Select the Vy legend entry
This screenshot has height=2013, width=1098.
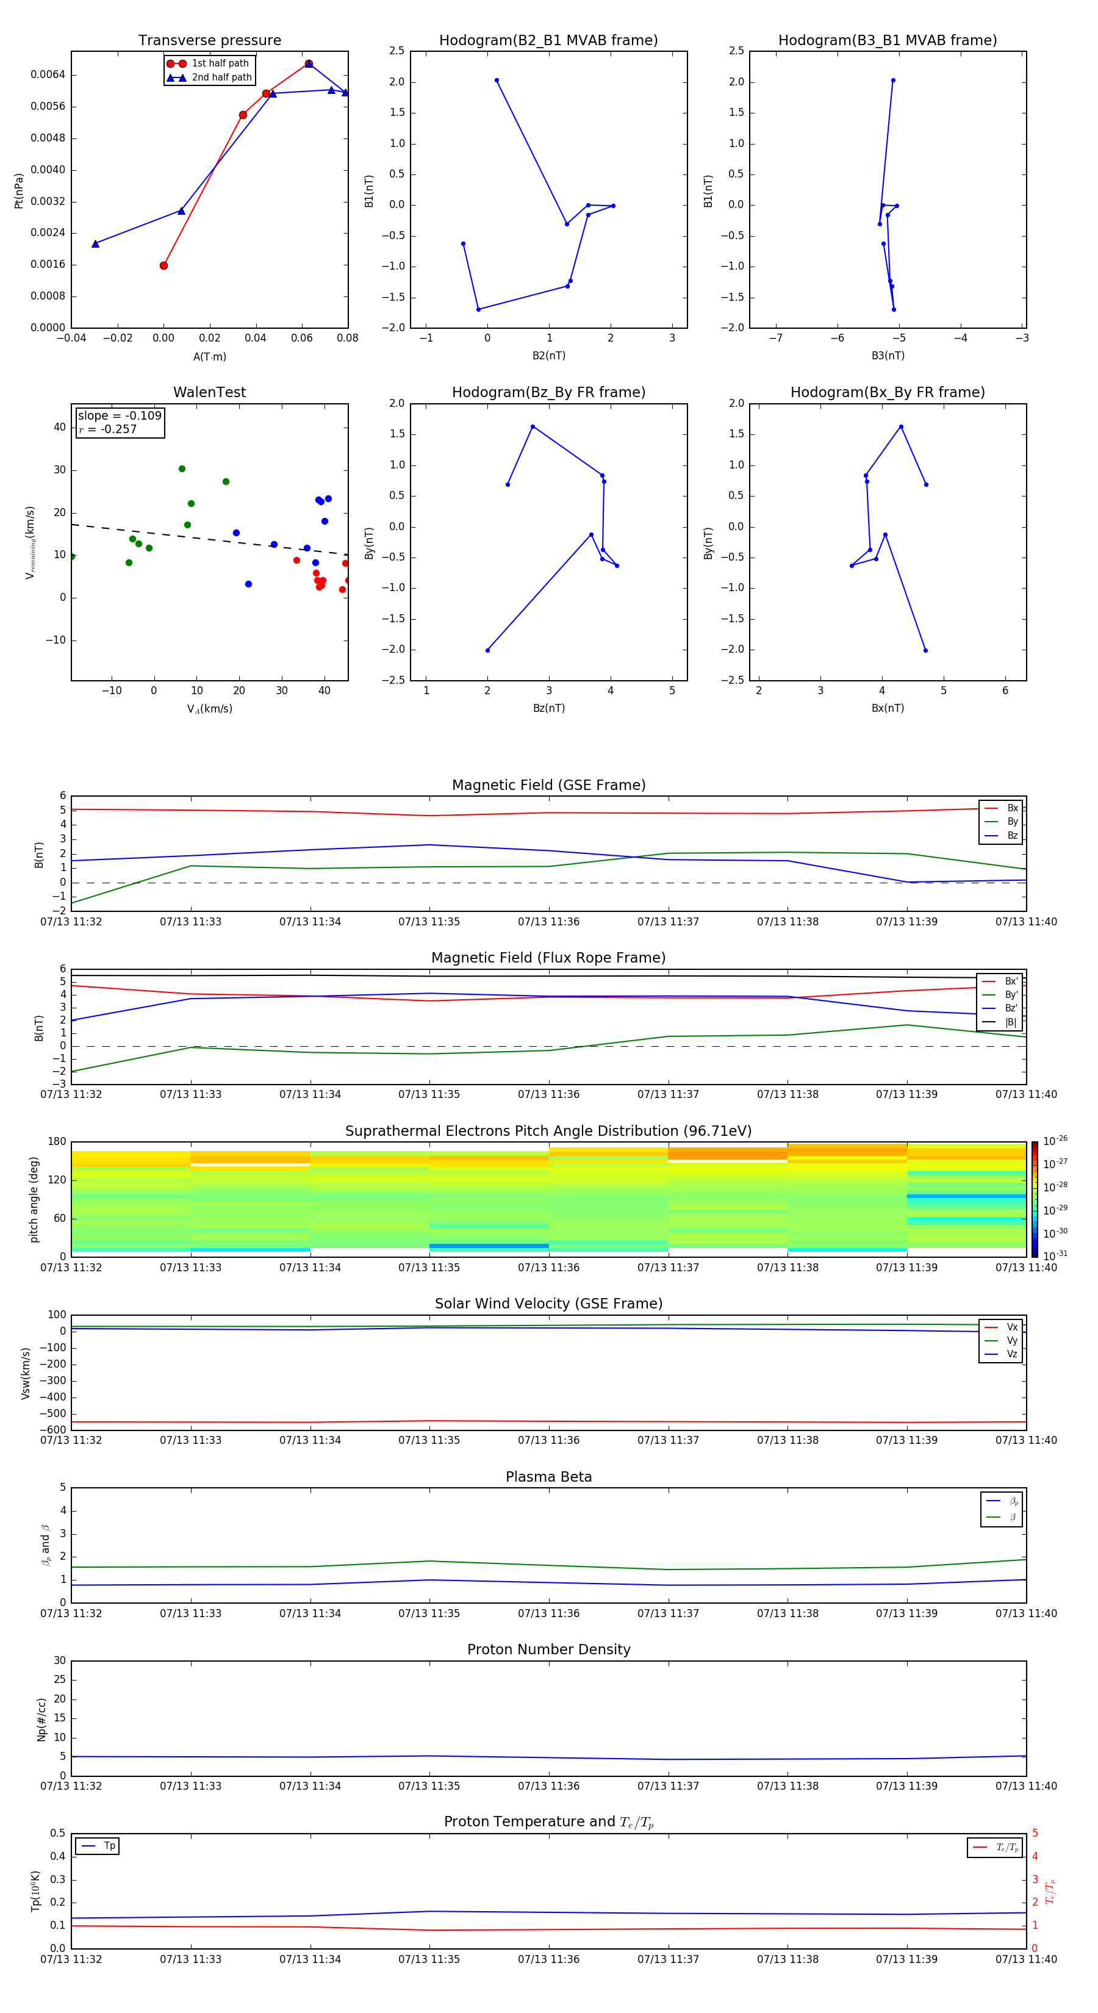click(x=1001, y=1341)
